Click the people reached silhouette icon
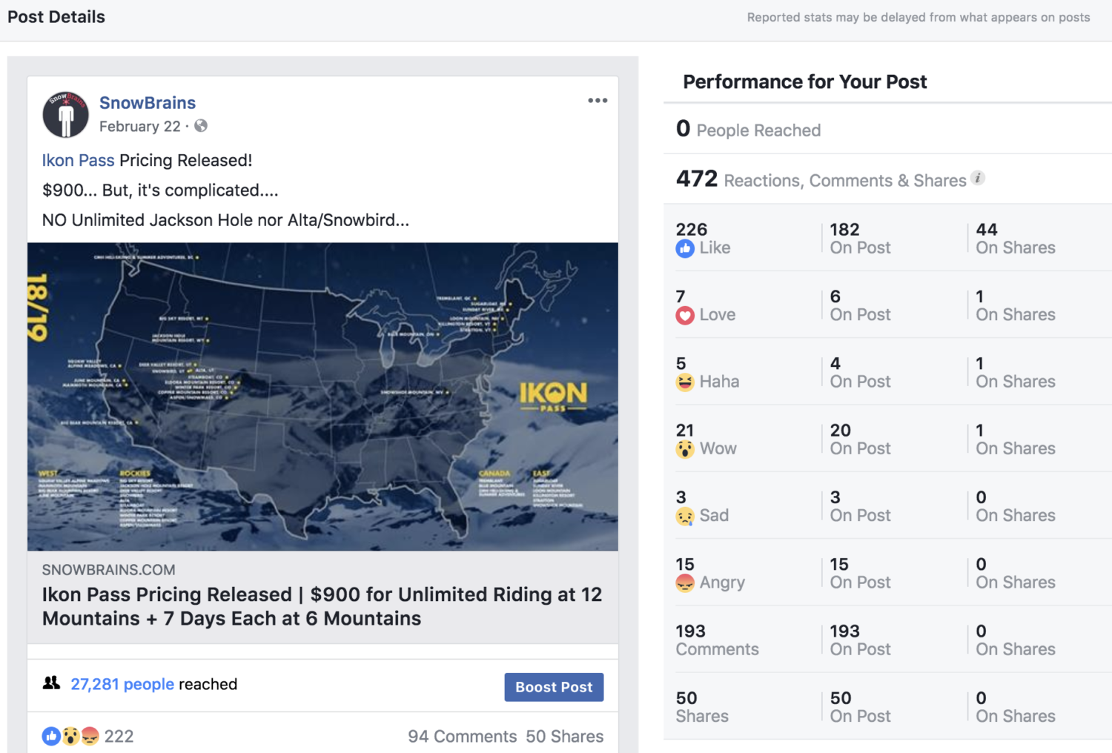 click(x=51, y=683)
